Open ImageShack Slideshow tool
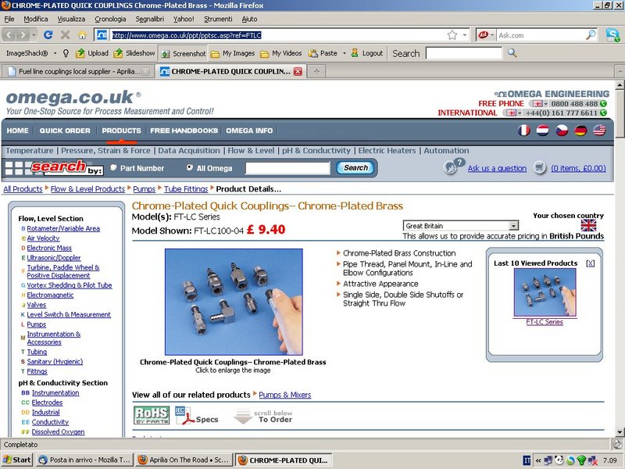Screen dimensions: 625x469 click(x=134, y=53)
